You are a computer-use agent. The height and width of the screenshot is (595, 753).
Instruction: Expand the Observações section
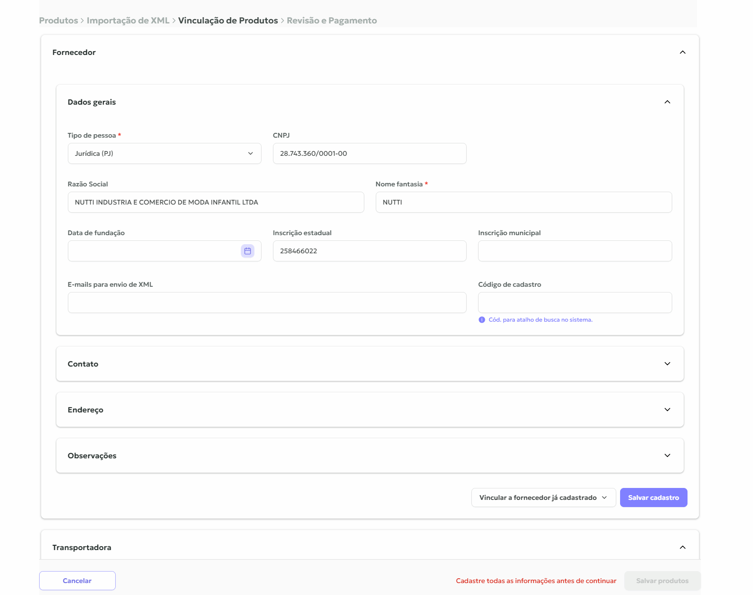pos(667,455)
